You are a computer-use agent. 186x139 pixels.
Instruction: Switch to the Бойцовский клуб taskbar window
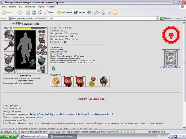point(33,137)
